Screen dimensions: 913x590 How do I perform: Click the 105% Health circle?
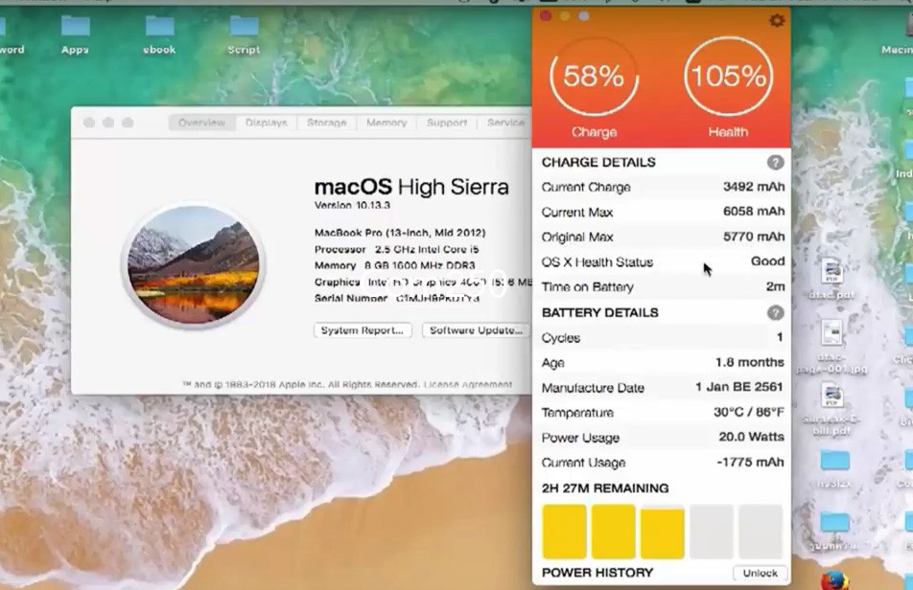pos(729,77)
